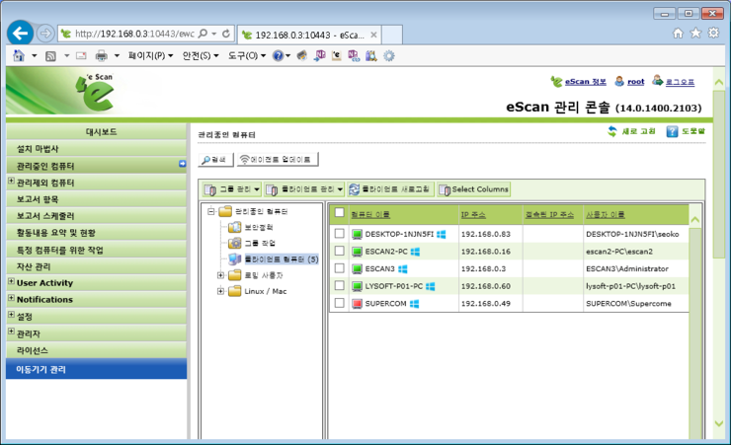Screen dimensions: 731x445
Task: Open the 페이지(P) menu
Action: tap(150, 56)
